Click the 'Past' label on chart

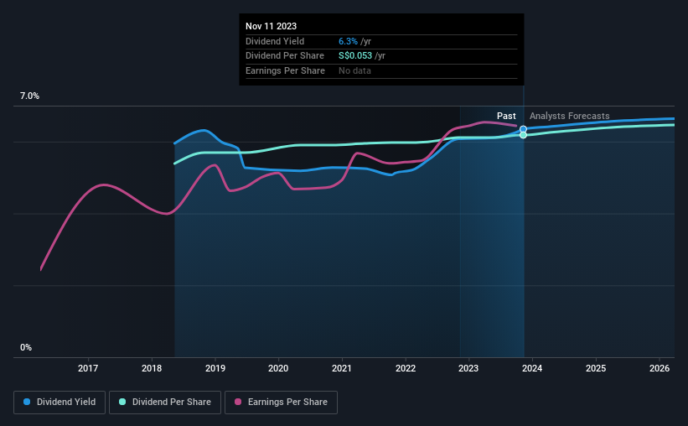coord(506,116)
